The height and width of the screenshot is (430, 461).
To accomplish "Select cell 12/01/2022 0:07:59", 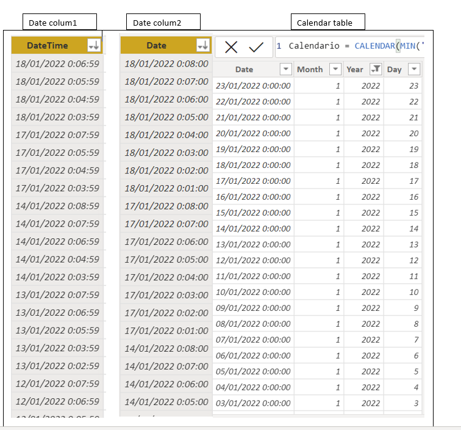I will [x=57, y=384].
